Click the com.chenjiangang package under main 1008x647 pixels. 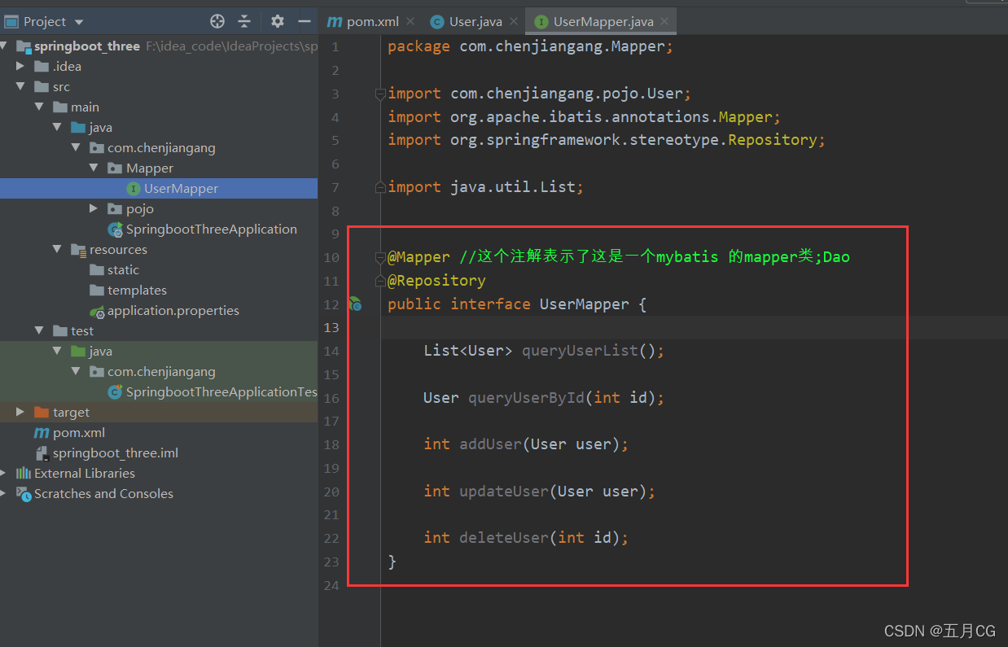click(161, 148)
